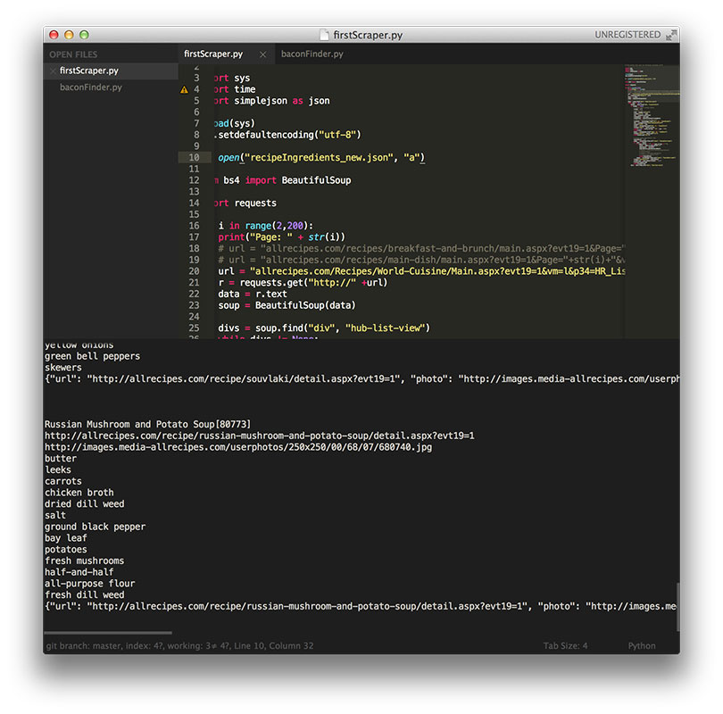Switch to the baconFinder.py tab

click(312, 54)
